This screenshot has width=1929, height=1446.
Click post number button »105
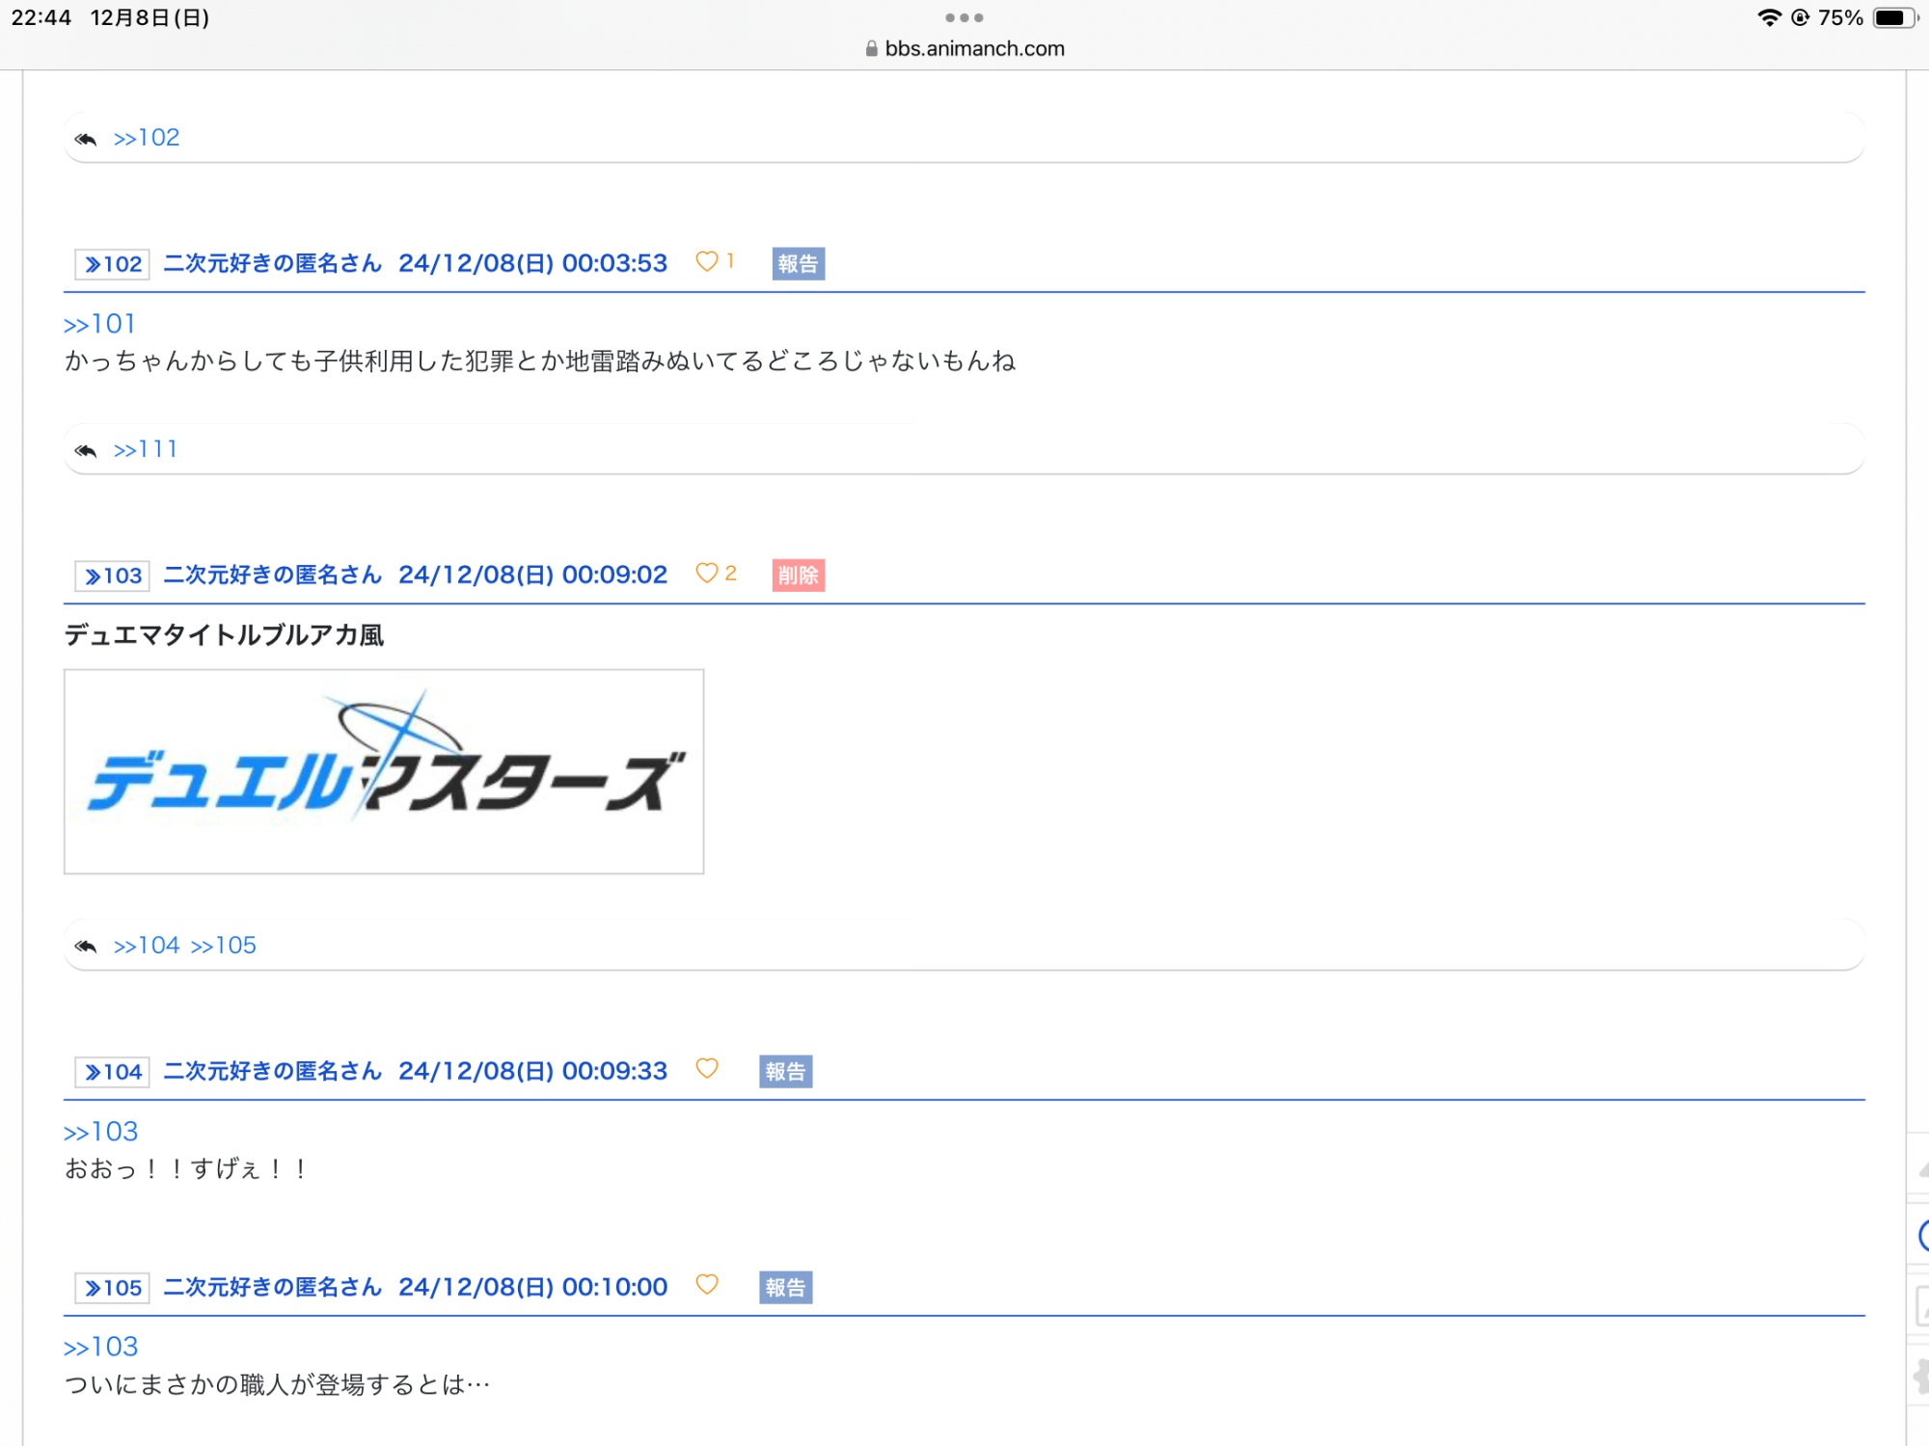click(113, 1288)
